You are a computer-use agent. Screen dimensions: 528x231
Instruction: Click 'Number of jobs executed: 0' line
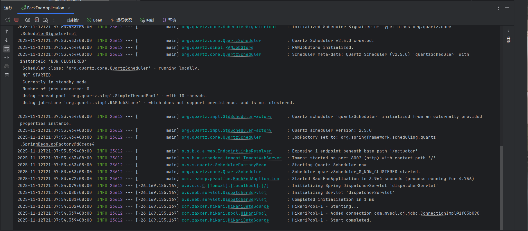(x=56, y=89)
